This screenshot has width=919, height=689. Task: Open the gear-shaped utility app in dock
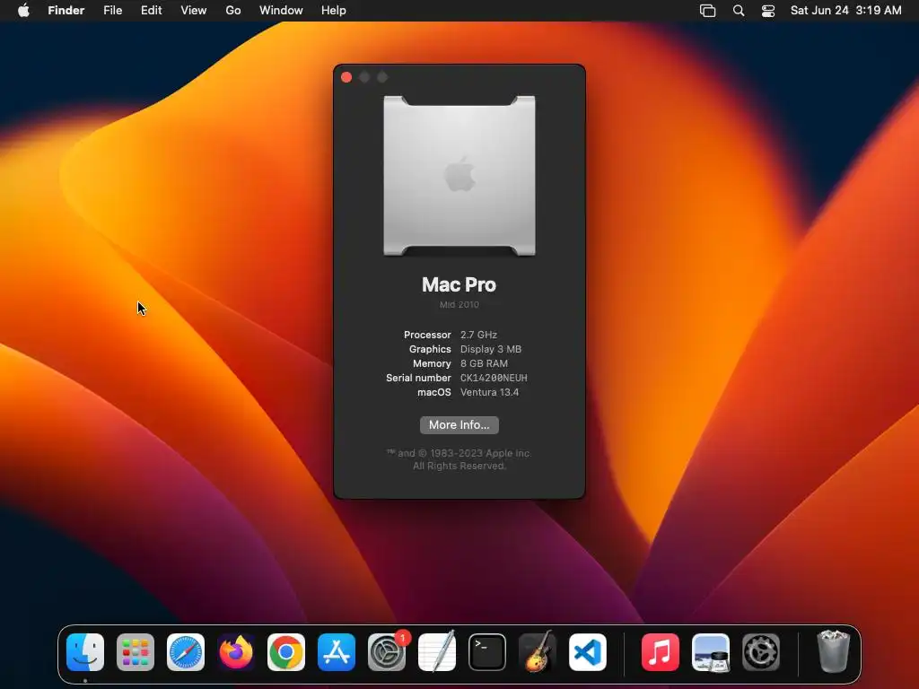tap(761, 652)
